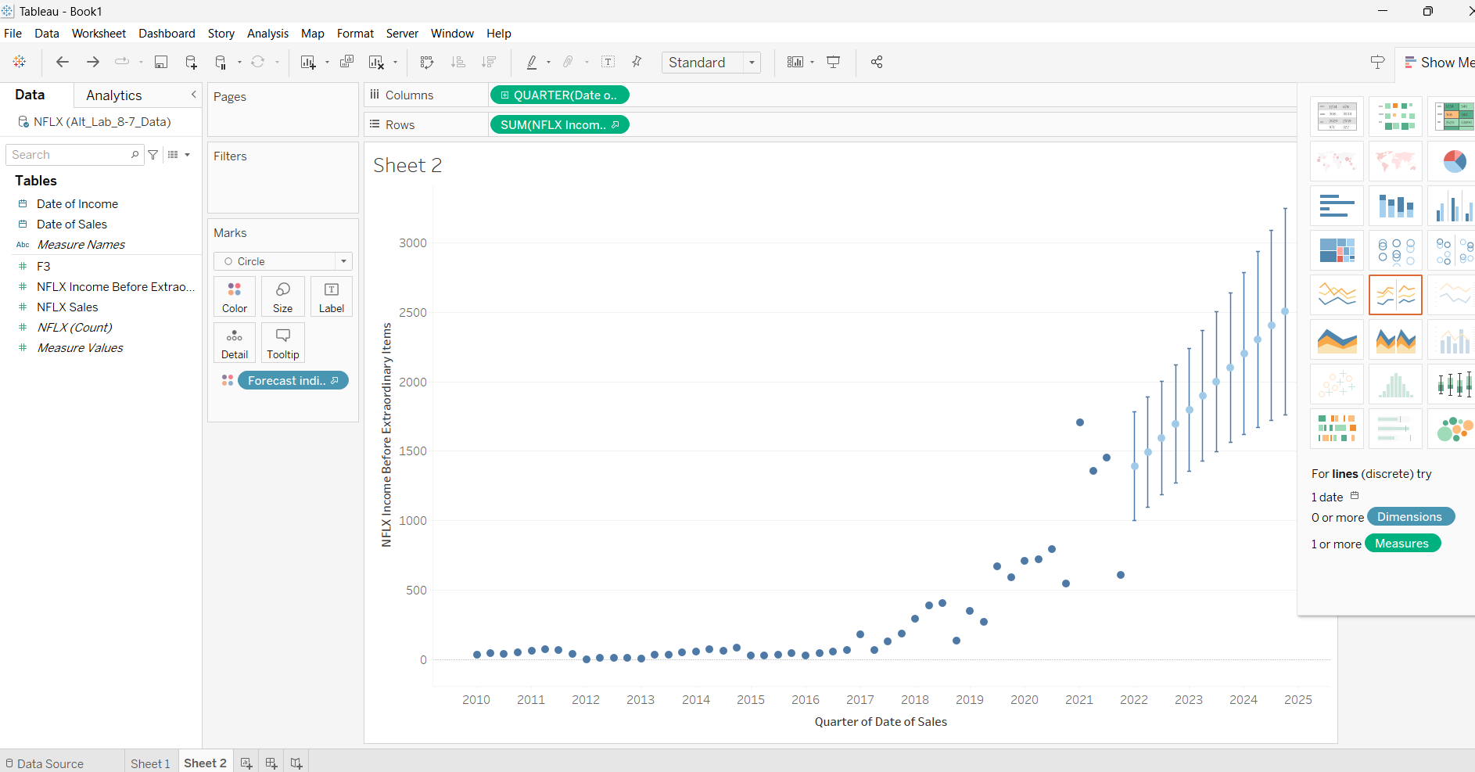Click the SUM(NFLX Incom.. pill on Rows
Viewport: 1475px width, 772px height.
click(559, 124)
